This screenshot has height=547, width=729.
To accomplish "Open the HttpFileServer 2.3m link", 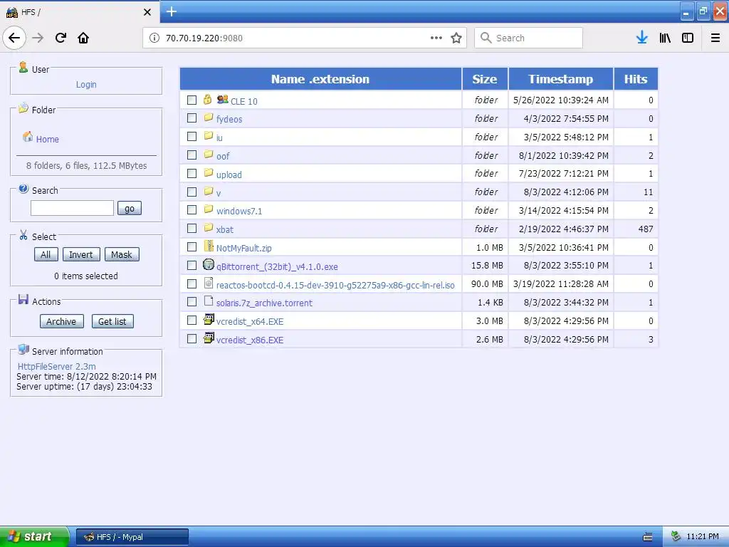I will tap(57, 367).
